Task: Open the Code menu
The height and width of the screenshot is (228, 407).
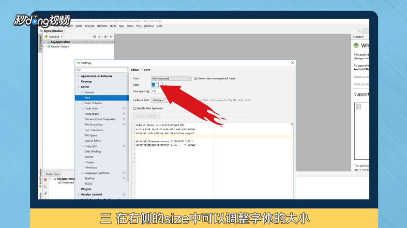Action: [79, 26]
